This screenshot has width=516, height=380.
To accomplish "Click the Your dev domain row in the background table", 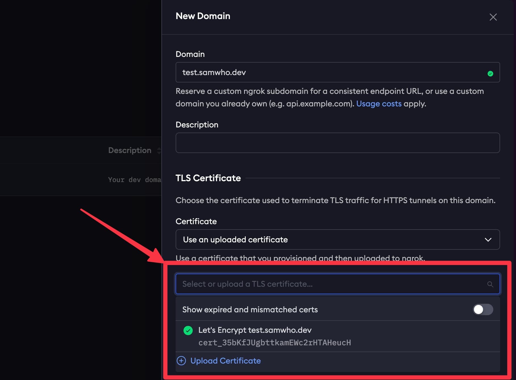I will [x=134, y=179].
